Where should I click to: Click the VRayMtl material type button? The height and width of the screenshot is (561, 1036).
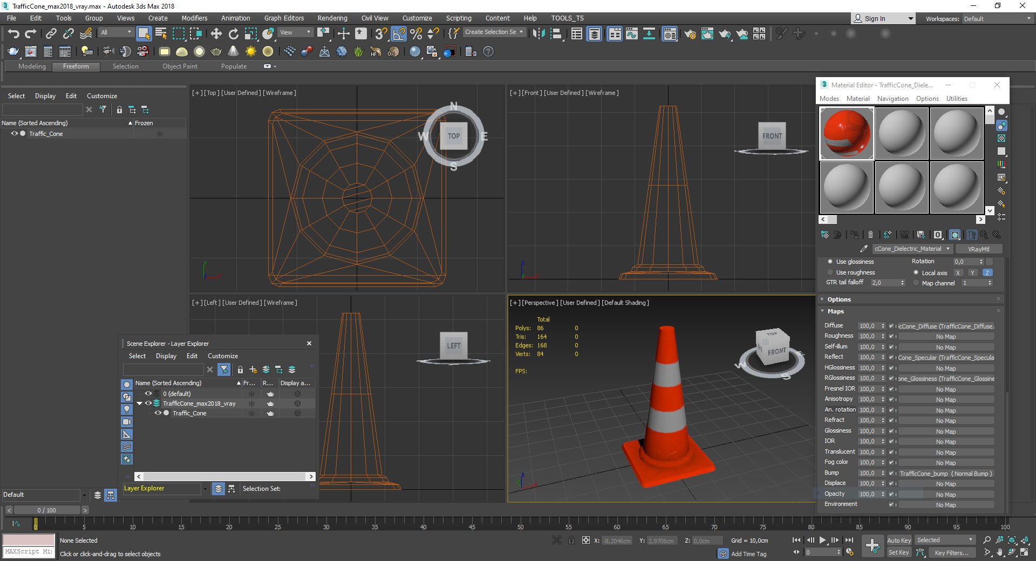click(x=979, y=249)
